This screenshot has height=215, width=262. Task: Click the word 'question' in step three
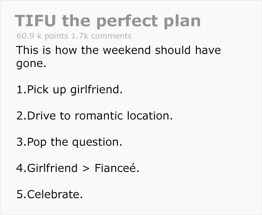[95, 143]
